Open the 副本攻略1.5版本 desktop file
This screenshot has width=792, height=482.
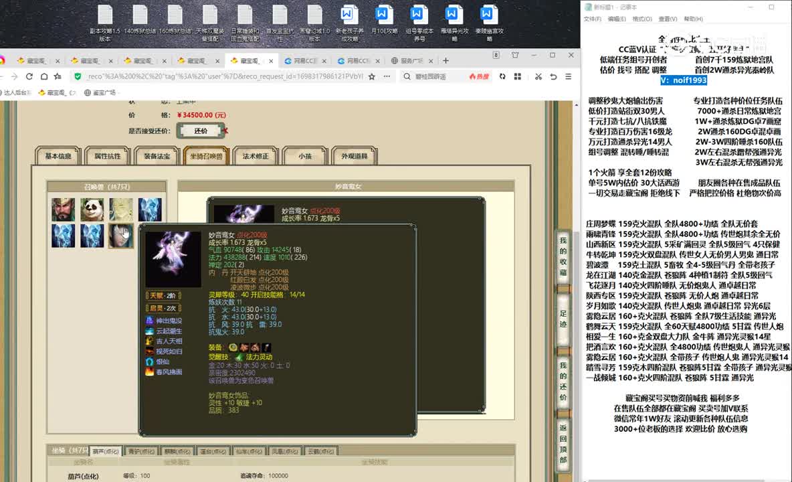click(105, 23)
